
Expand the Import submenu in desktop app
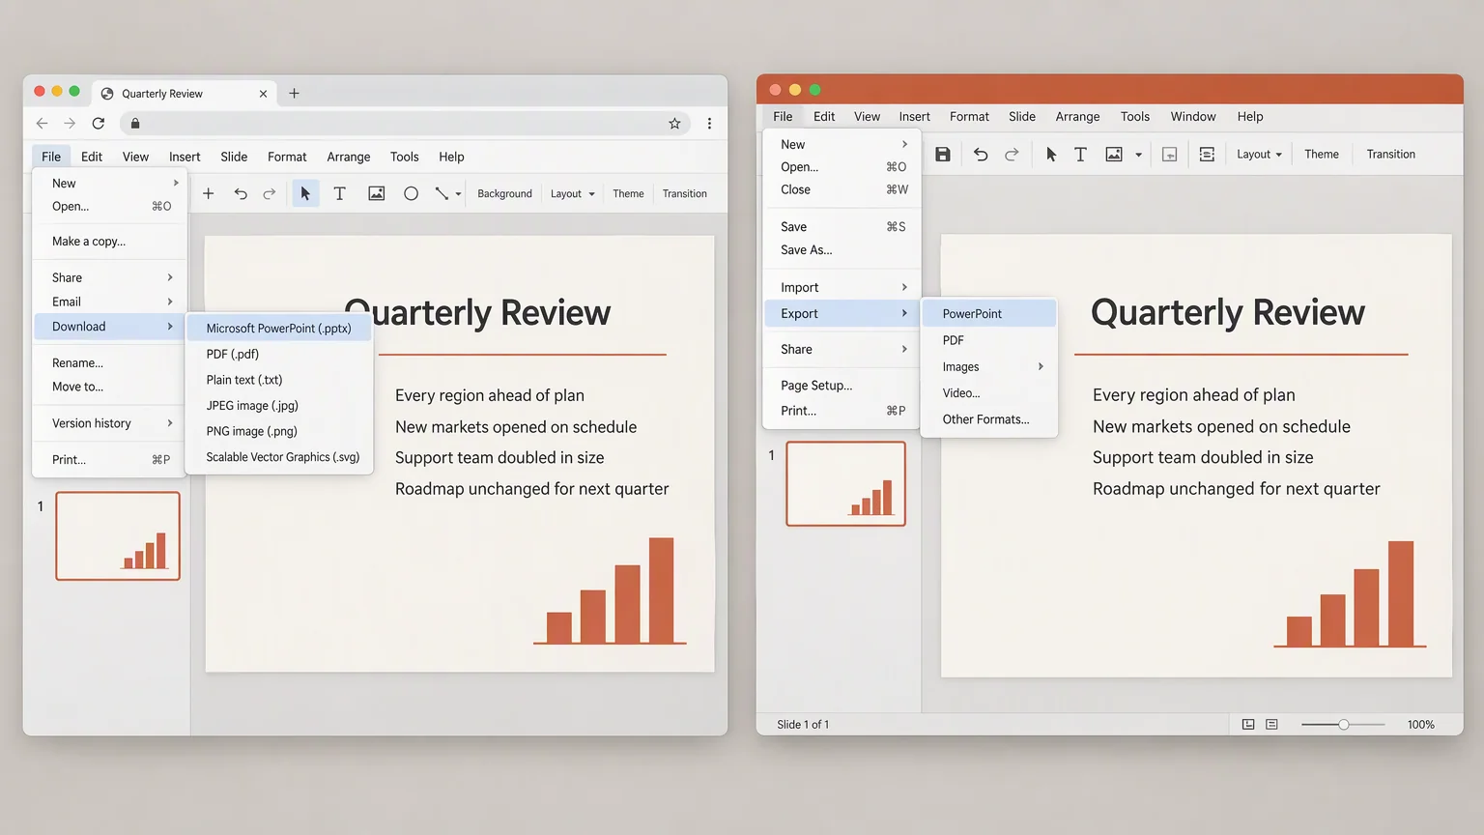(842, 287)
